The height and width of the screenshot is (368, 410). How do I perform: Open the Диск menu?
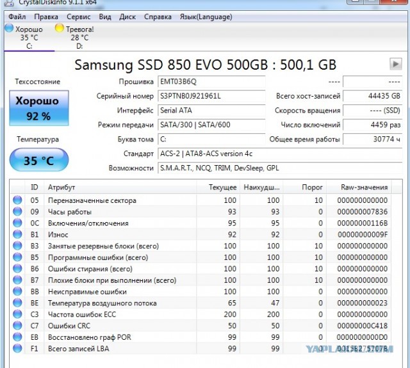click(x=127, y=17)
